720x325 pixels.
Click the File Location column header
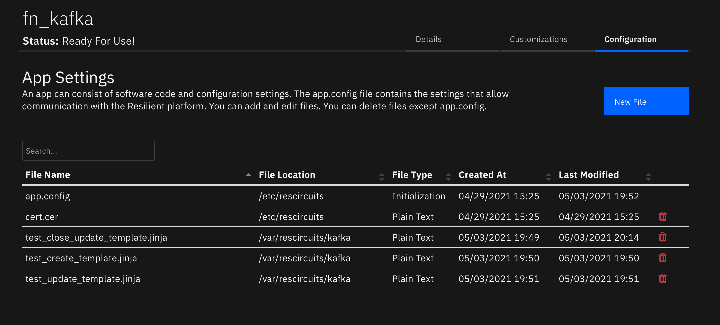287,175
